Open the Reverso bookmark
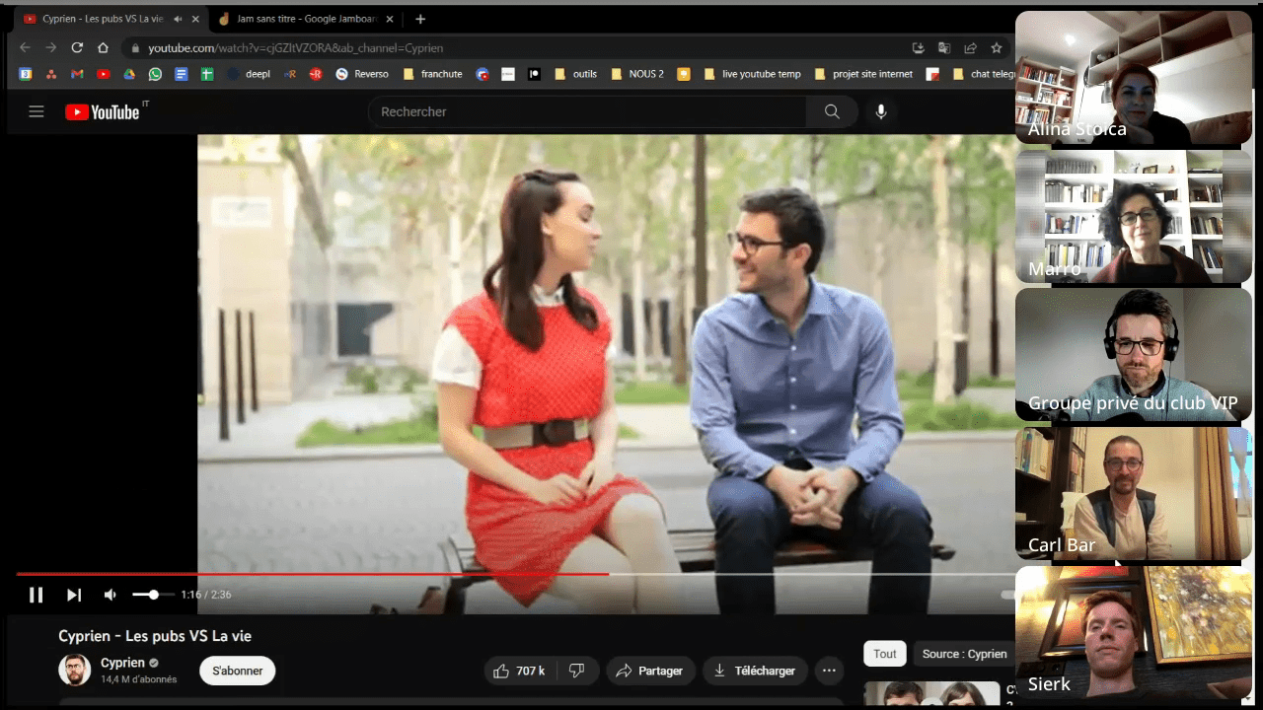Screen dimensions: 1263x710 click(362, 74)
